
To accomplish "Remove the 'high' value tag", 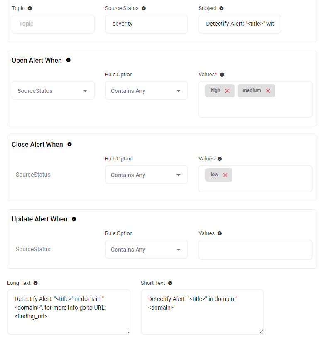I will 227,91.
